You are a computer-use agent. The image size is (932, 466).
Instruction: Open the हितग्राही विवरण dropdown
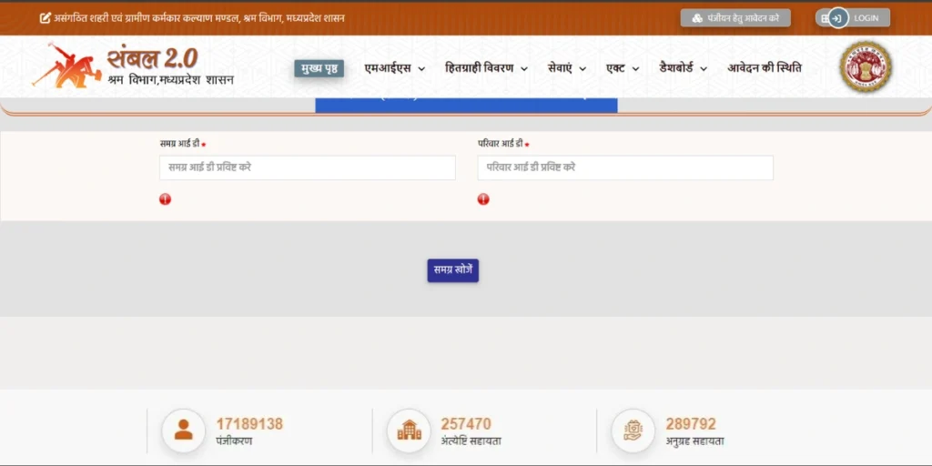tap(486, 68)
